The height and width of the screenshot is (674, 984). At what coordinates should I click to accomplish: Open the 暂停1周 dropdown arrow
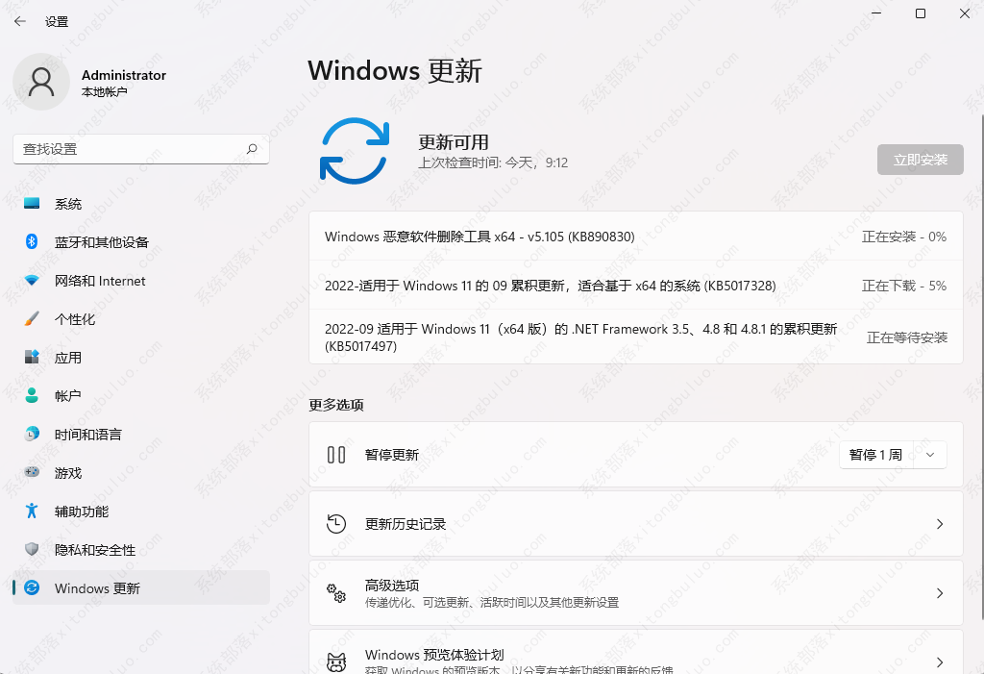929,454
